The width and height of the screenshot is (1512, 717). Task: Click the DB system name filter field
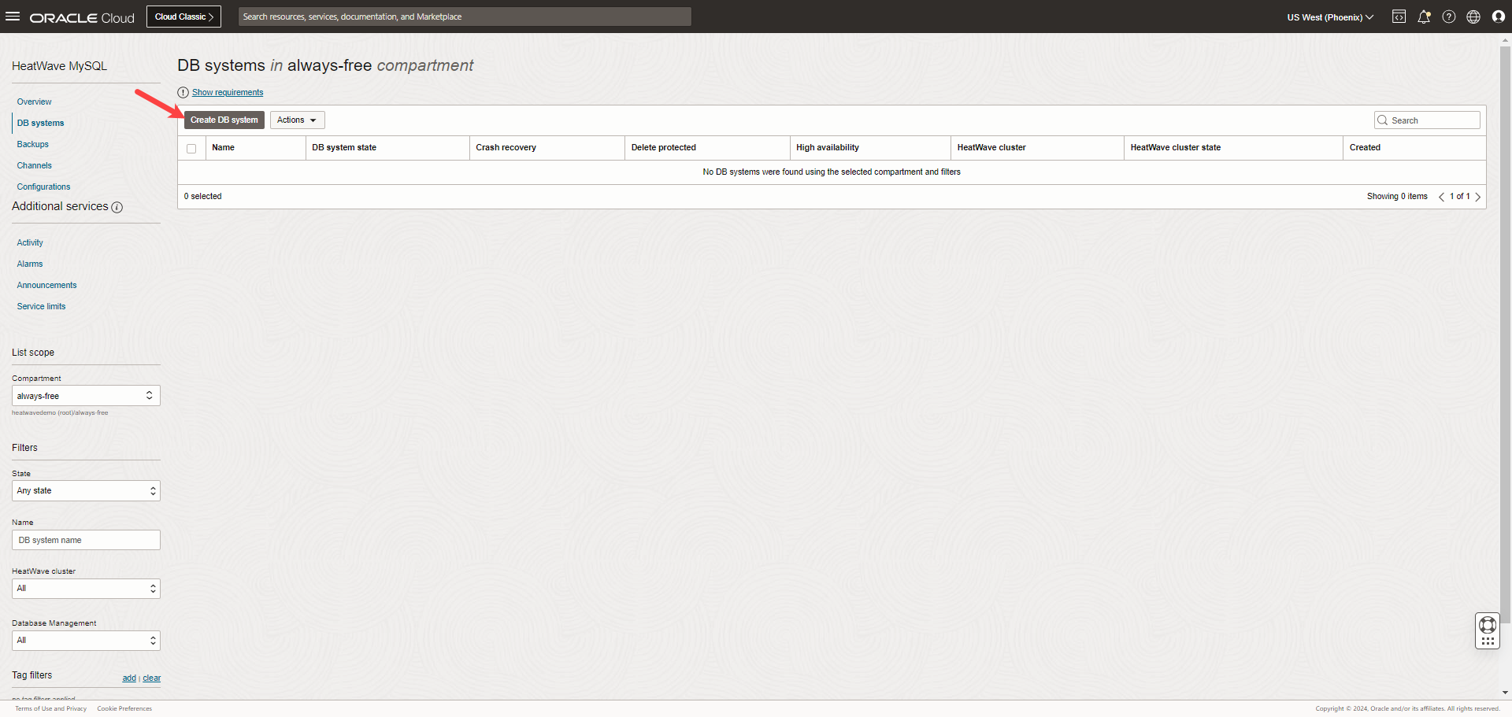[x=86, y=540]
